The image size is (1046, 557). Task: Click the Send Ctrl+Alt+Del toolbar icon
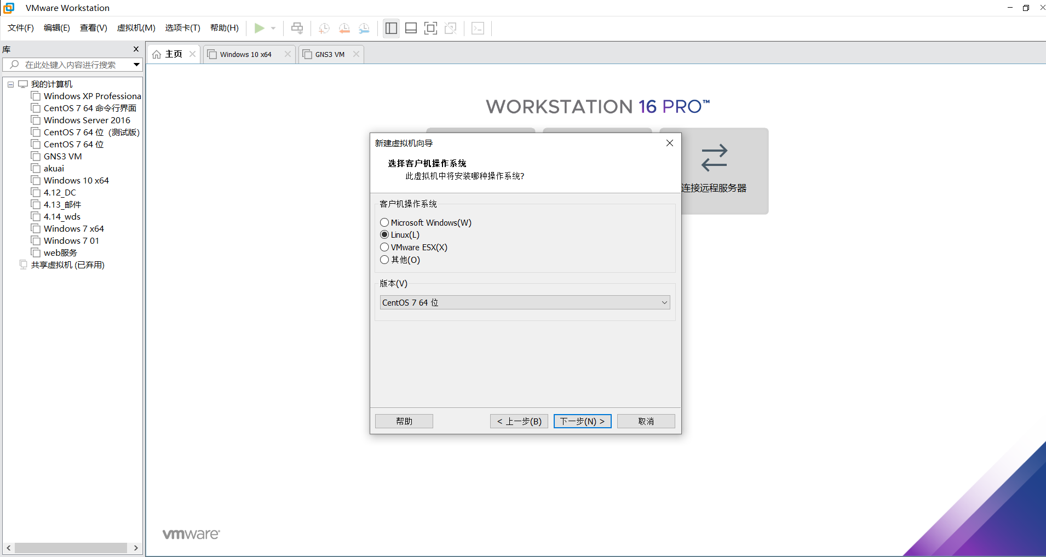click(297, 28)
